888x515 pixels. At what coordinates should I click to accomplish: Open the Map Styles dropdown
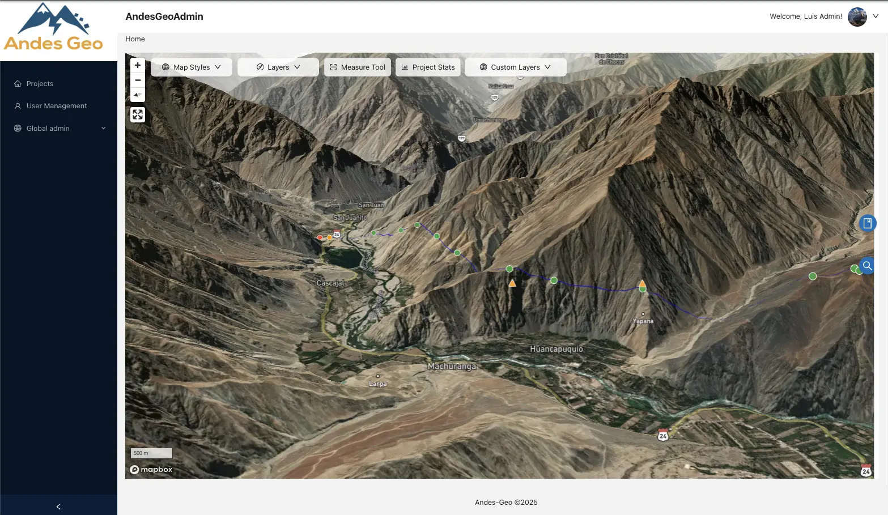coord(192,67)
